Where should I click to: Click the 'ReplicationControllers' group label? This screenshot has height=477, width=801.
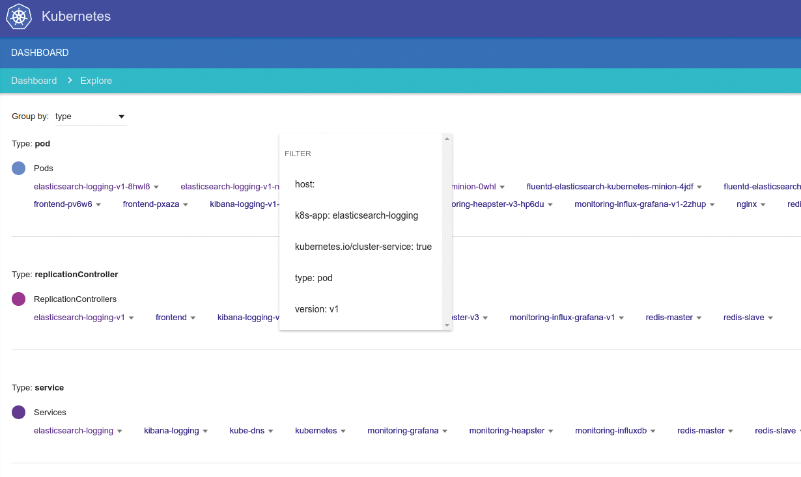tap(76, 299)
